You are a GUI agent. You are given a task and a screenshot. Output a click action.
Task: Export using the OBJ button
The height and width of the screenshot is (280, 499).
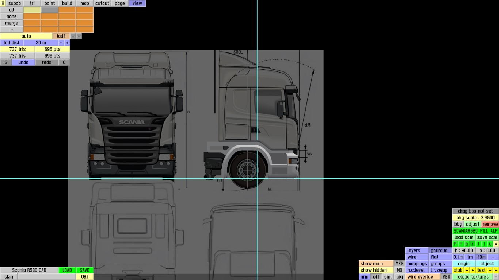85,277
